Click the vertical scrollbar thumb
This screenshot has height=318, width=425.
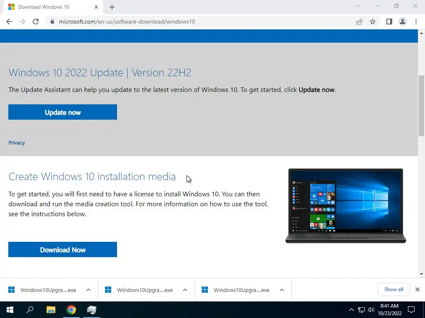(422, 106)
